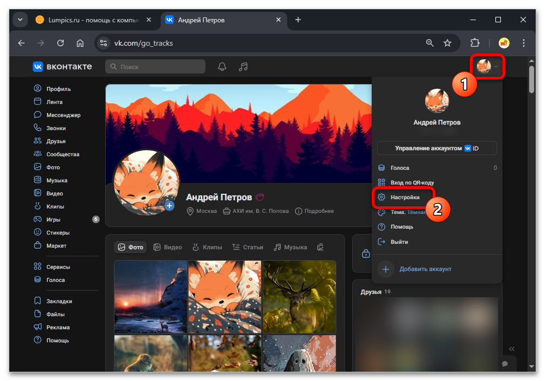Click the Стикеры smiley icon
Viewport: 545px width, 381px height.
(38, 232)
